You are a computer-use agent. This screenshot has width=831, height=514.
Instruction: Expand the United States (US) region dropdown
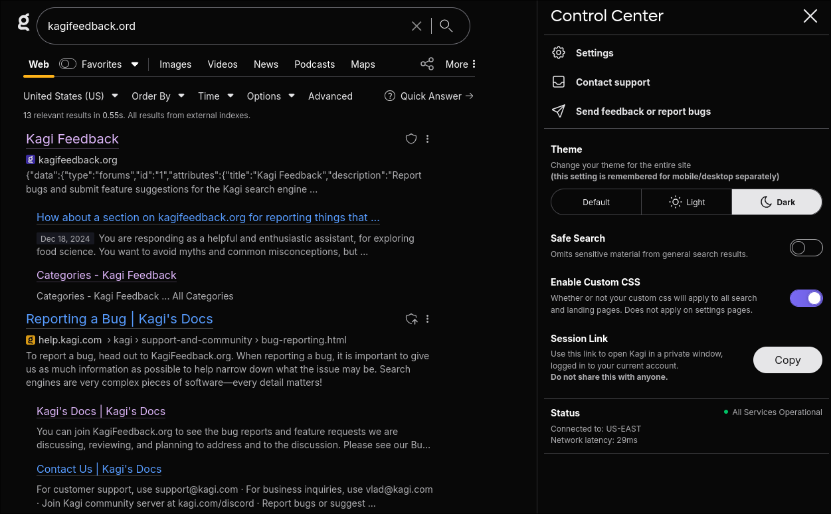point(70,96)
